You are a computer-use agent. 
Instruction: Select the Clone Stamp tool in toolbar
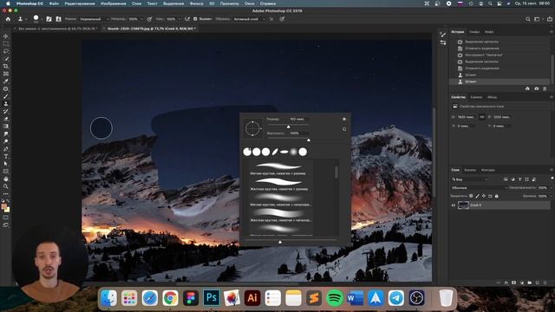tap(6, 104)
